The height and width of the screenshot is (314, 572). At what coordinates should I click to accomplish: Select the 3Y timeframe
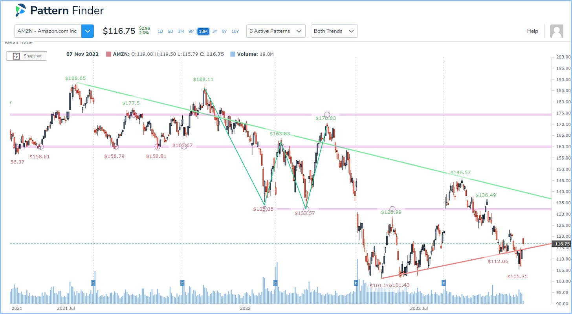click(214, 31)
